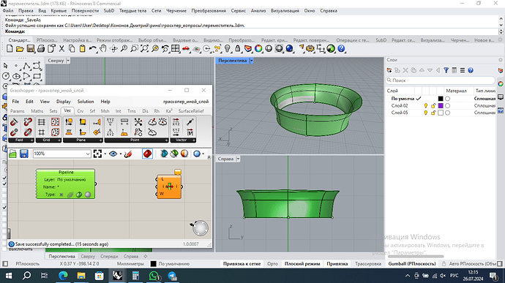Toggle Плоский режим in status bar

(302, 264)
